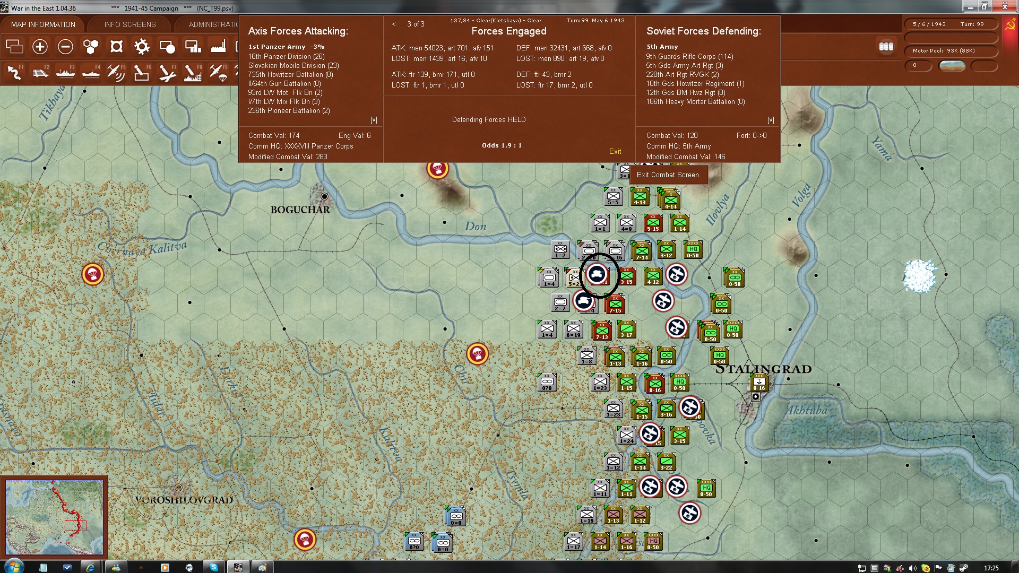Click the minimap overview thumbnail
Screen dimensions: 1019x573
(54, 517)
